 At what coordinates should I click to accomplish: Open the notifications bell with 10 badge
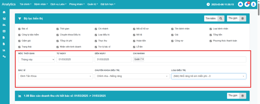click(x=247, y=4)
